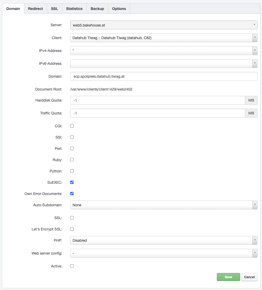Click into the Domain text field
This screenshot has height=290, width=262.
point(163,76)
